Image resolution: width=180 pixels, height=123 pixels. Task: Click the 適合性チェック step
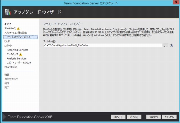pos(11,79)
